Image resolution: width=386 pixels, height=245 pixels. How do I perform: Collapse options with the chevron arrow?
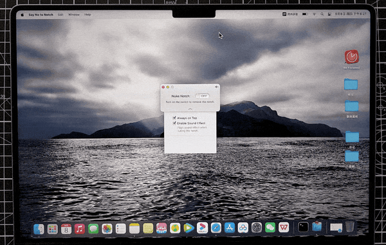coord(190,109)
